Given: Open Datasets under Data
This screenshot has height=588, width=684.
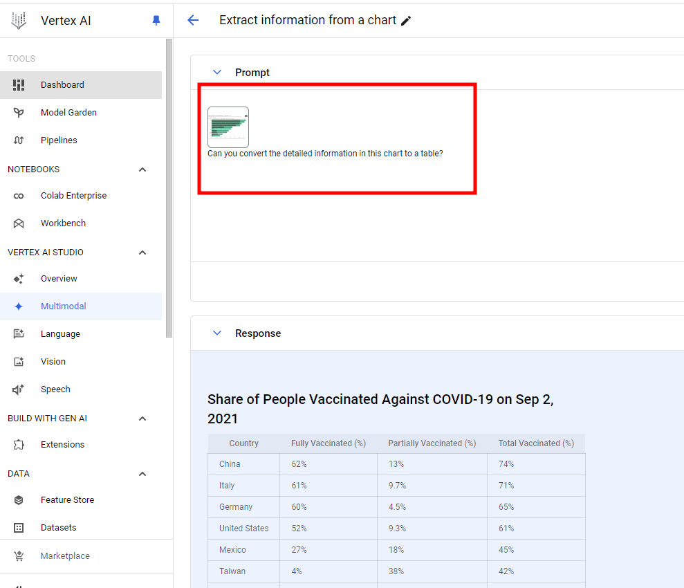Looking at the screenshot, I should pyautogui.click(x=81, y=528).
